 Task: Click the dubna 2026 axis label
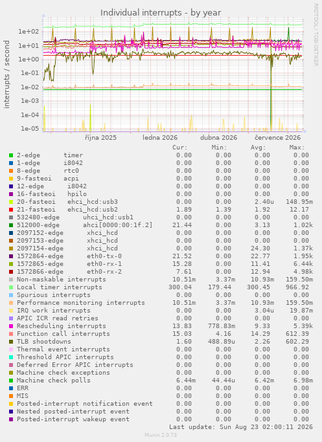(x=219, y=138)
